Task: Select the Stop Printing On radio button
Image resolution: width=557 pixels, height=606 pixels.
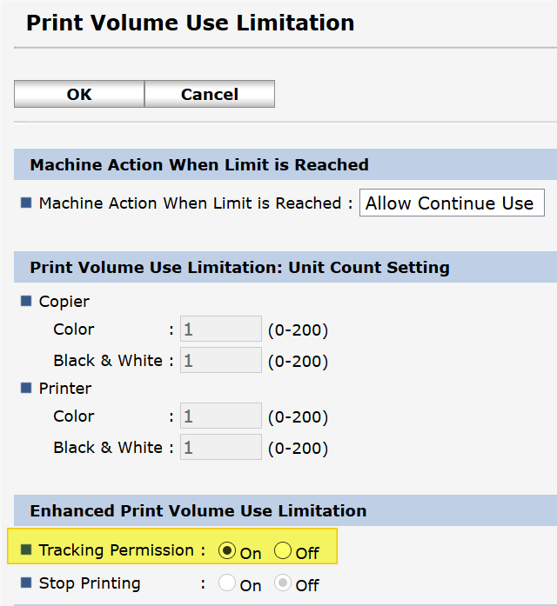Action: 227,584
